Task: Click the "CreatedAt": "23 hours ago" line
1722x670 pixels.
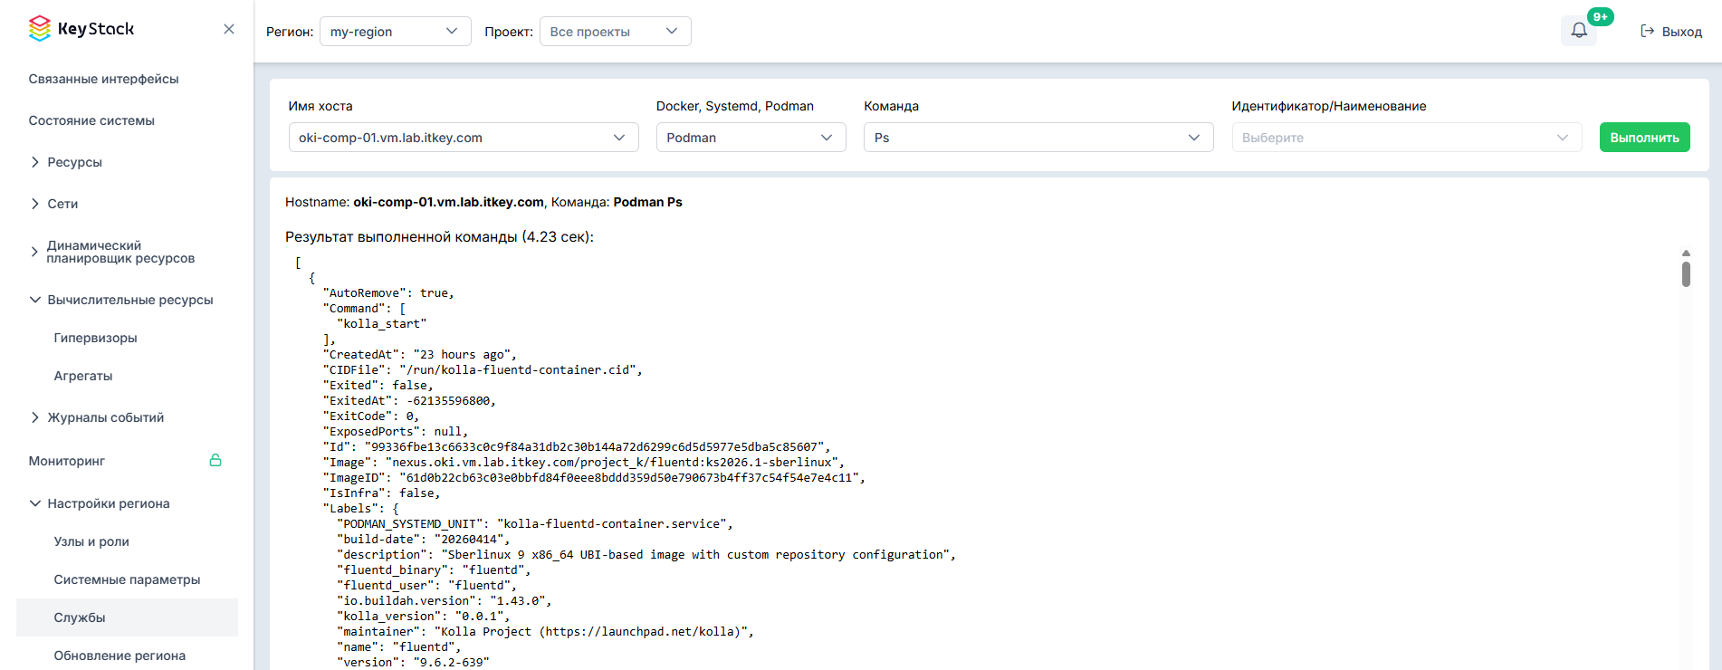Action: click(419, 354)
